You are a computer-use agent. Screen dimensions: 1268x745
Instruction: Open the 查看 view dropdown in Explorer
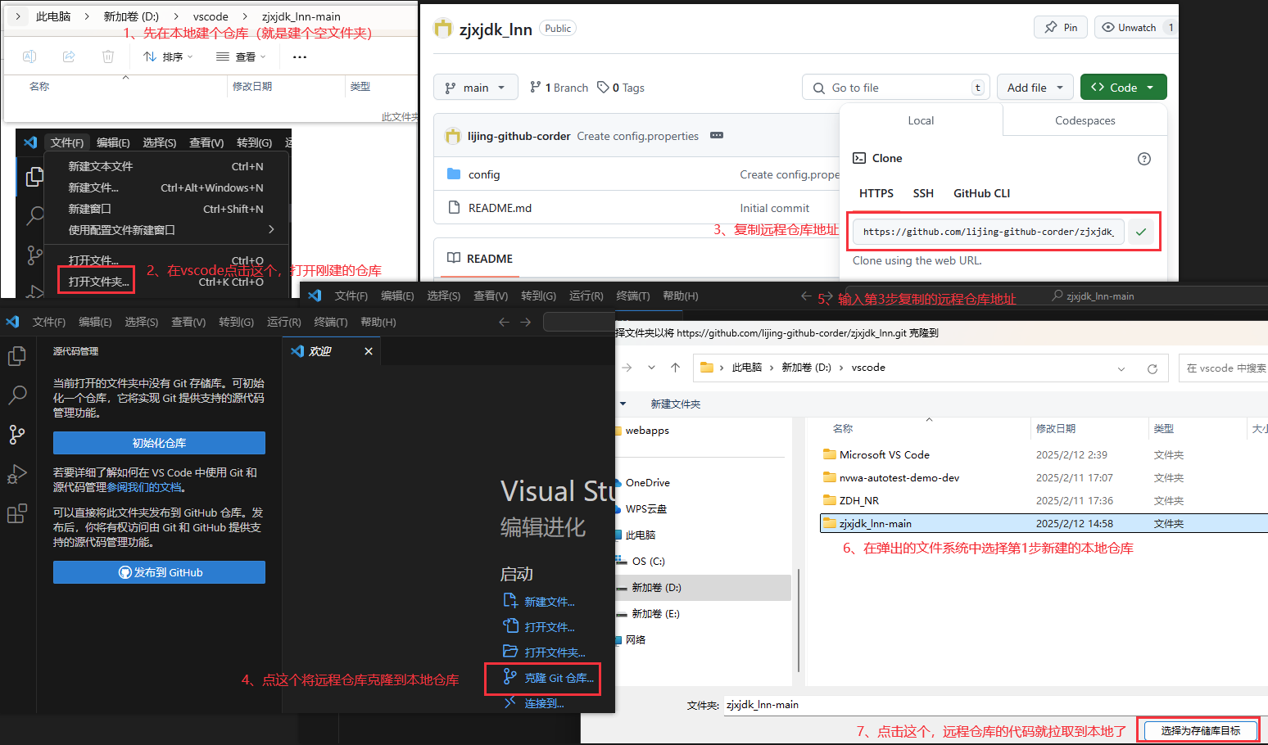coord(241,56)
